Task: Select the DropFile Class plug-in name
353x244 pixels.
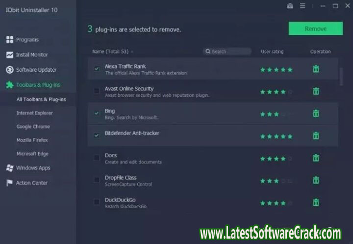Action: [121, 178]
